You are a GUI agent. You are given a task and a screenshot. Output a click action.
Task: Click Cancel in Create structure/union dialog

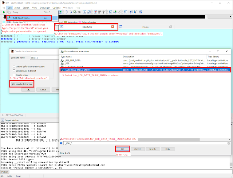(x=43, y=90)
